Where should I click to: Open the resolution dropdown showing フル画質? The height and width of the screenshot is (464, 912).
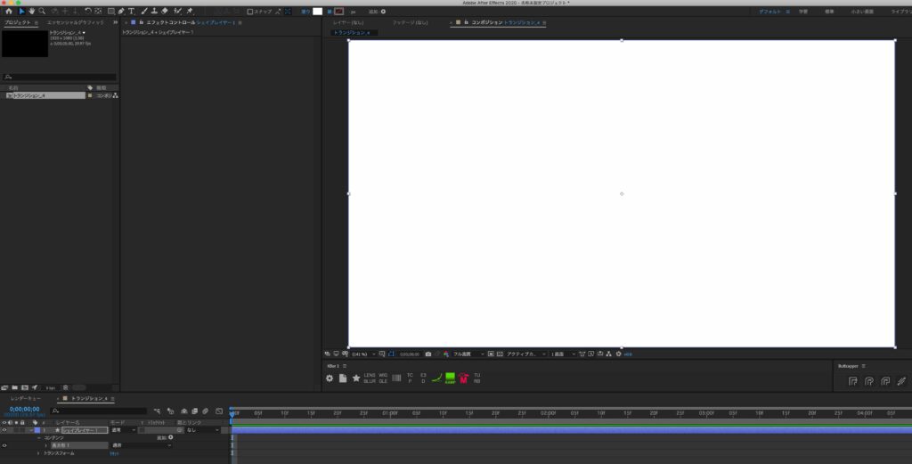point(468,354)
